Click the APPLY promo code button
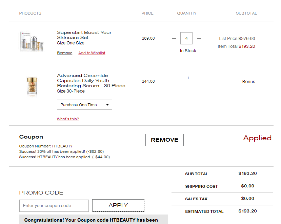The image size is (281, 224). coord(118,205)
